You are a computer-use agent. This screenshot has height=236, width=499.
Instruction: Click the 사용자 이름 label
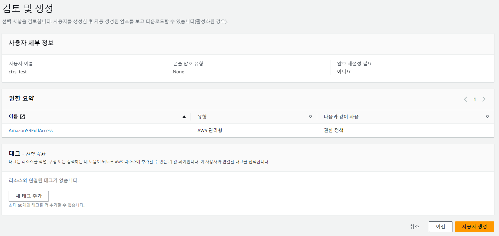click(x=21, y=63)
